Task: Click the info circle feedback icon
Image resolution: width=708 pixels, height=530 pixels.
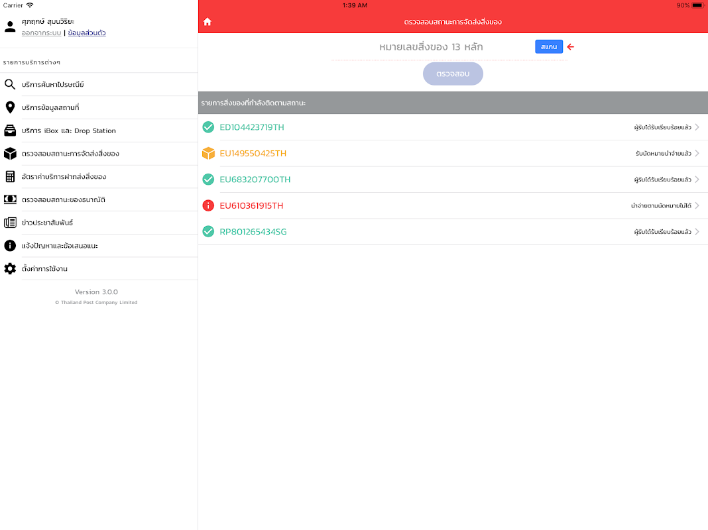Action: pos(10,245)
